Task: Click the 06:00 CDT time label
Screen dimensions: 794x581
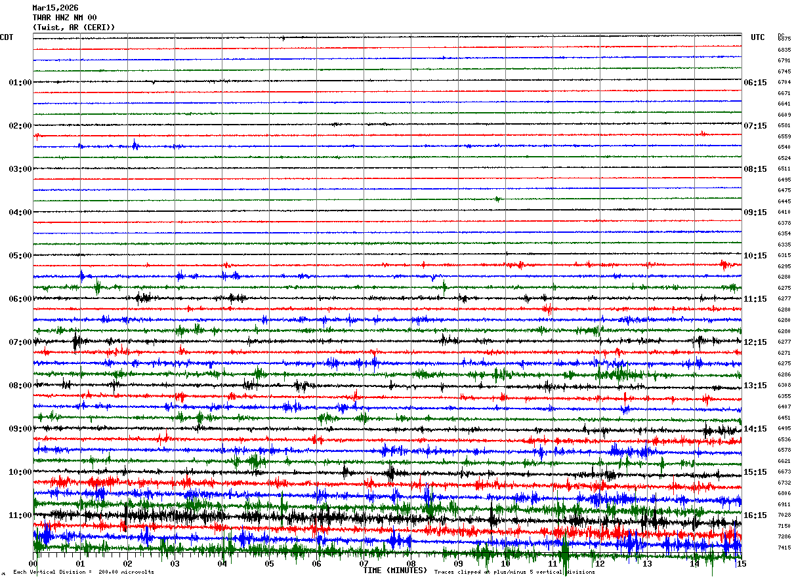Action: point(20,299)
